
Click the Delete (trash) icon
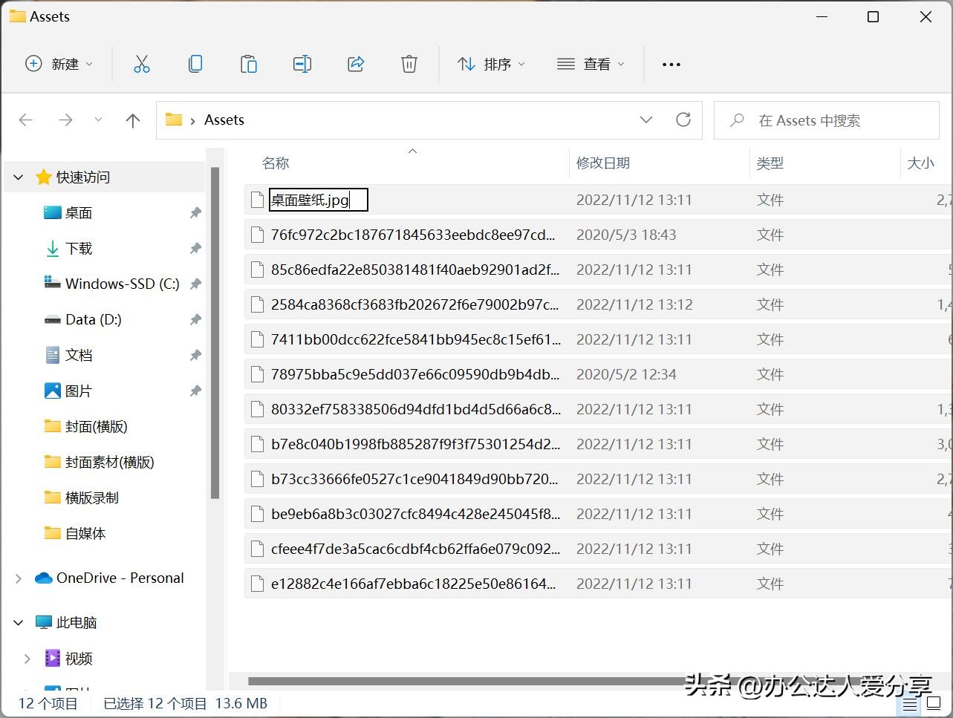(409, 64)
